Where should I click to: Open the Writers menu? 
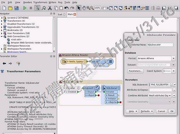click(52, 3)
